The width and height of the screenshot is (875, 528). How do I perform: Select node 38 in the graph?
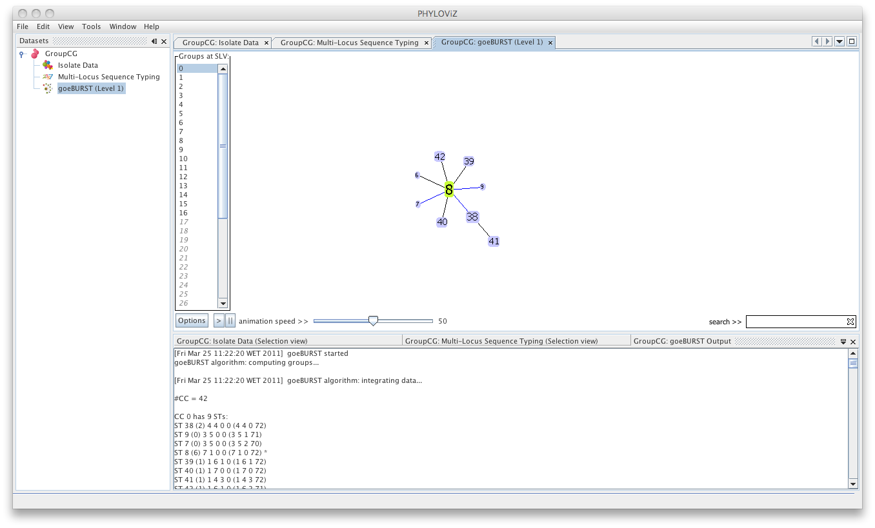tap(472, 217)
